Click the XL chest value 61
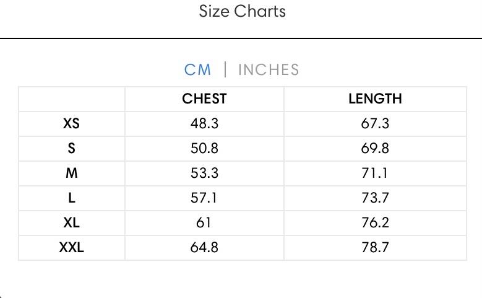482x298 pixels. tap(204, 222)
